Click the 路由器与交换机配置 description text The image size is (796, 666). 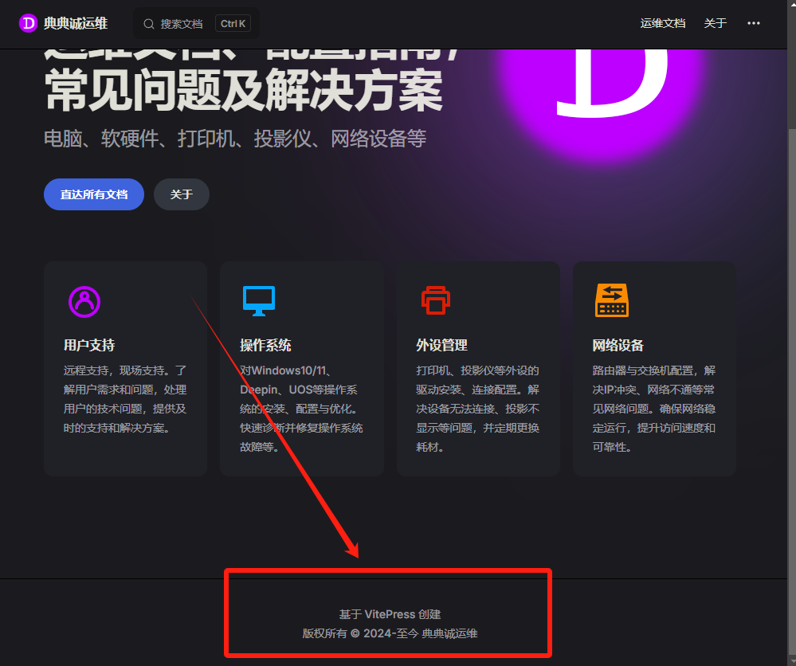[x=654, y=409]
